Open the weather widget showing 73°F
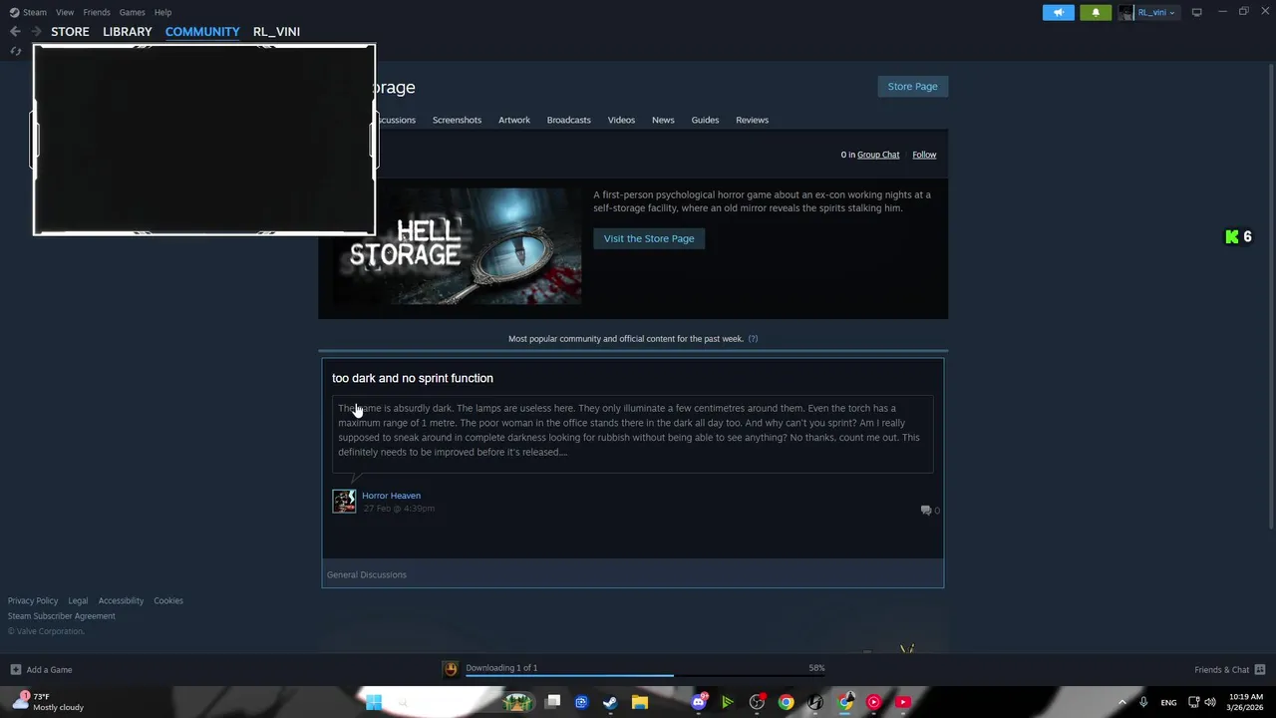Viewport: 1276px width, 718px height. pyautogui.click(x=48, y=702)
